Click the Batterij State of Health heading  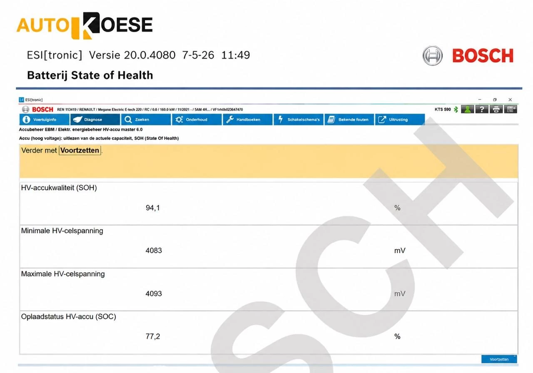pos(90,75)
